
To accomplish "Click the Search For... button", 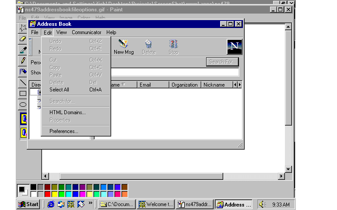I will (222, 62).
